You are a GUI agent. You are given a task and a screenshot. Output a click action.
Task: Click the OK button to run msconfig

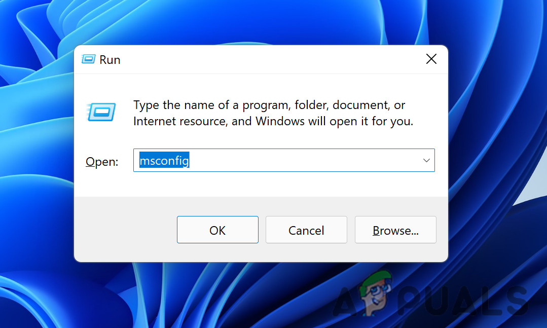click(217, 230)
